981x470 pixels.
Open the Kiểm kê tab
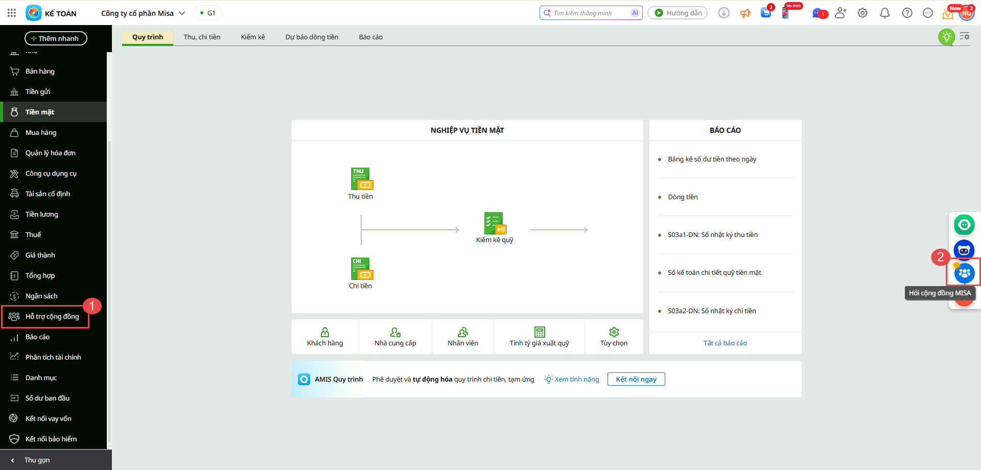[x=253, y=37]
